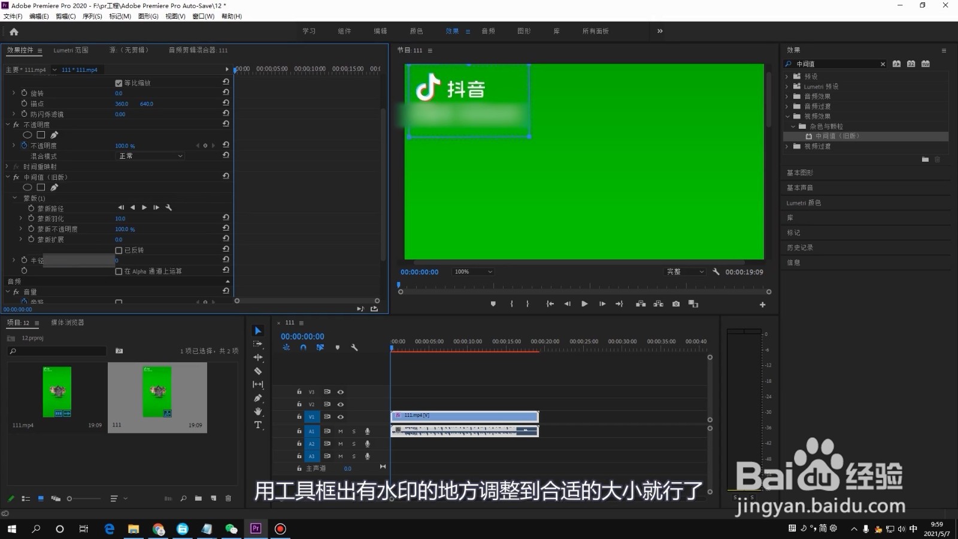Open the Lumetri 范围 panel tab
Screen dimensions: 958x539
pos(71,50)
